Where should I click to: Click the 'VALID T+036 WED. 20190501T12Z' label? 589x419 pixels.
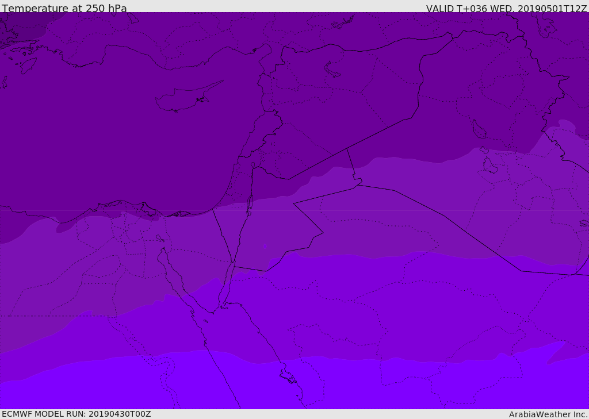[x=506, y=8]
